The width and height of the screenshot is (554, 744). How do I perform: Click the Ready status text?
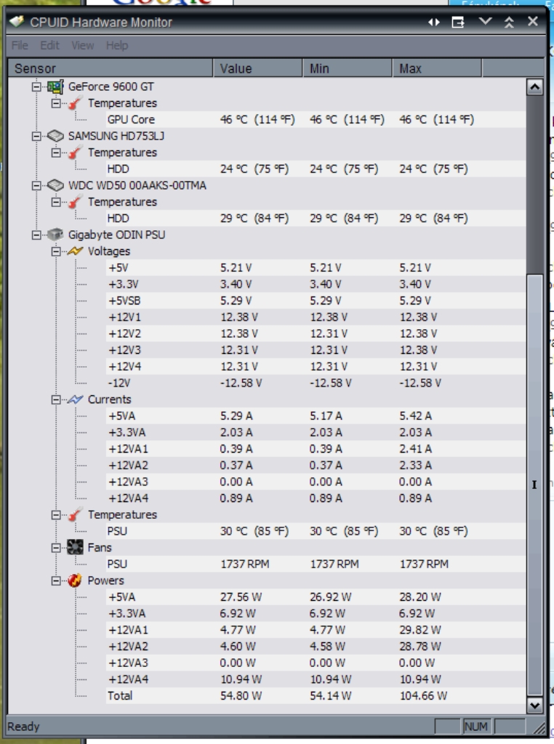pyautogui.click(x=23, y=727)
